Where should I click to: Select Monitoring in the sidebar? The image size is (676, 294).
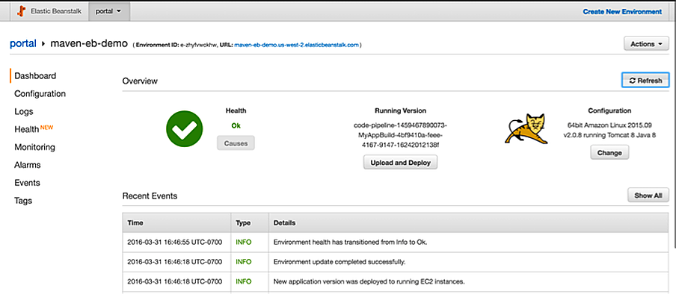pyautogui.click(x=35, y=147)
